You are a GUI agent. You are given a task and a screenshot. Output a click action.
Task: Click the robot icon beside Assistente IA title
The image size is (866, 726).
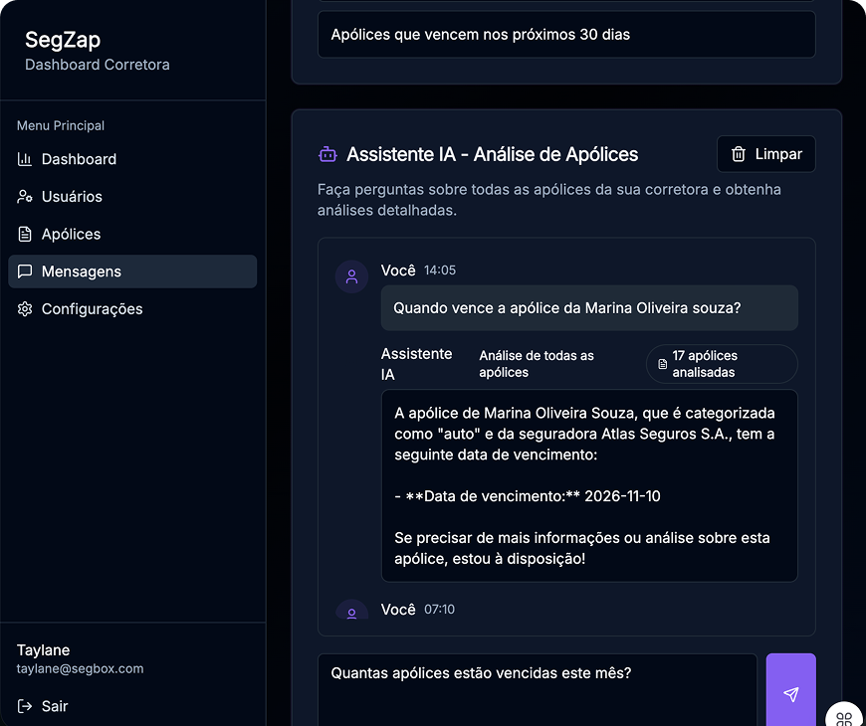coord(327,154)
